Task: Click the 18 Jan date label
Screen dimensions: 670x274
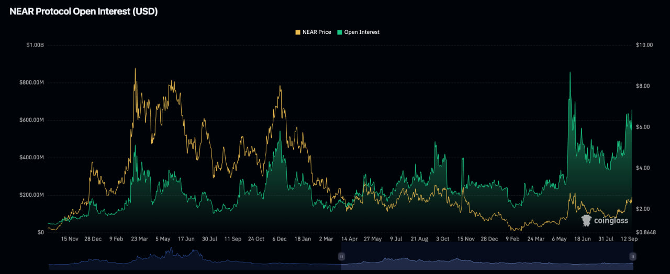Action: pyautogui.click(x=303, y=239)
